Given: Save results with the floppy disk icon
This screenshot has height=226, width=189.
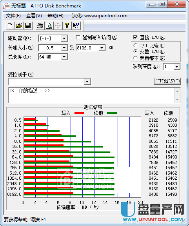Looking at the screenshot, I should click(28, 26).
